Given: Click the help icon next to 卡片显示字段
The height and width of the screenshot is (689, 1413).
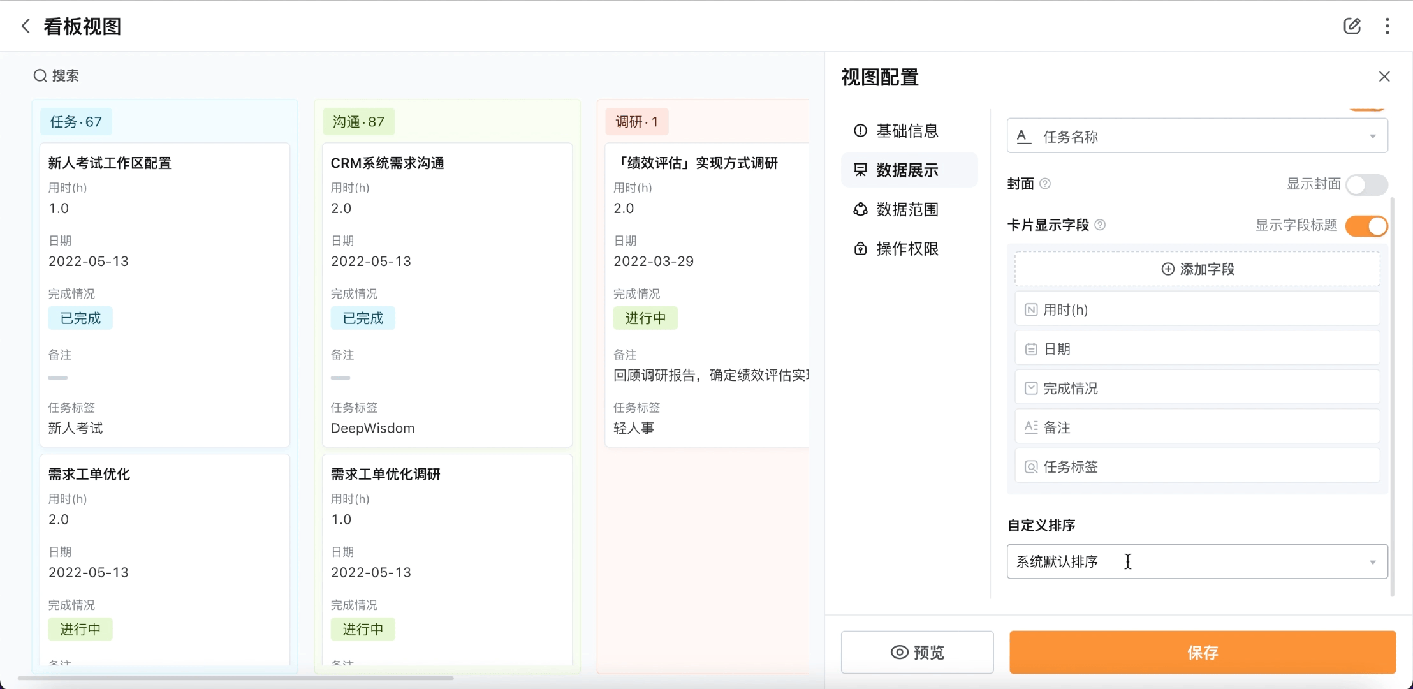Looking at the screenshot, I should pyautogui.click(x=1100, y=225).
